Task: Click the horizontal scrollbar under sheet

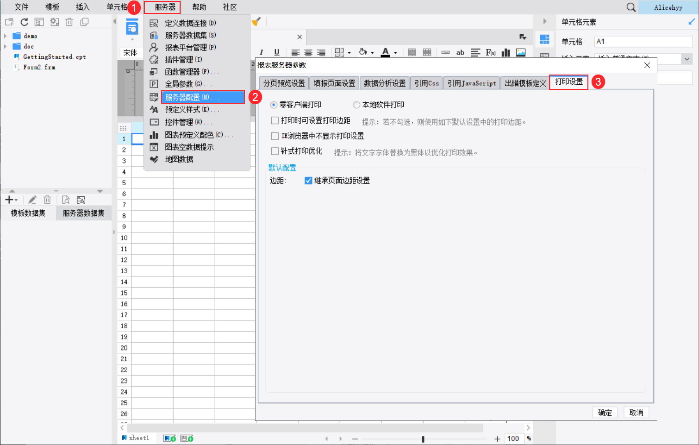Action: pos(305,428)
